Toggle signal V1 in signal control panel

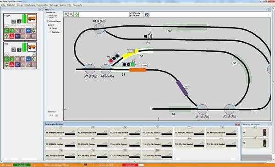255,133
